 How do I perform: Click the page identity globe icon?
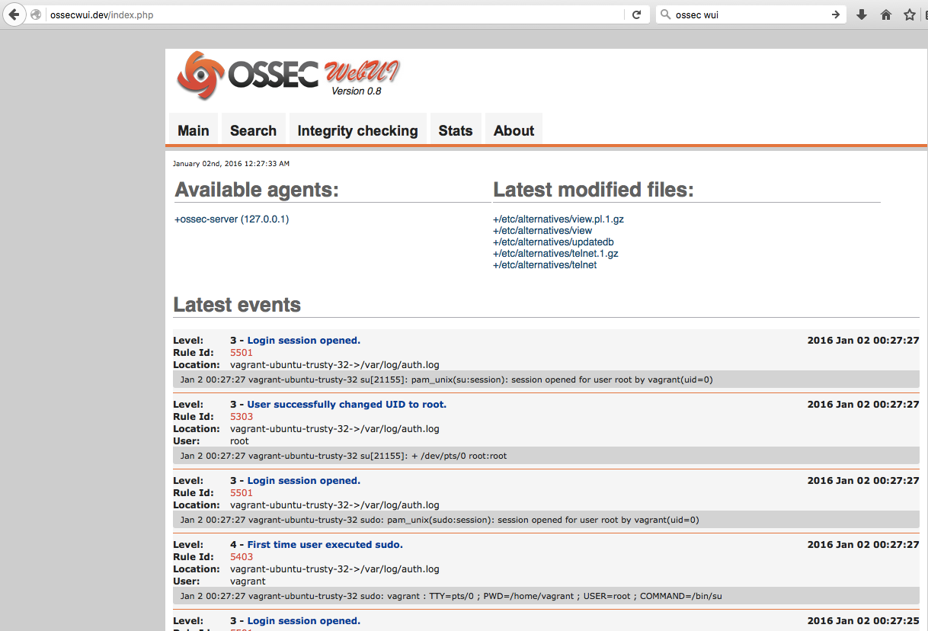tap(35, 14)
